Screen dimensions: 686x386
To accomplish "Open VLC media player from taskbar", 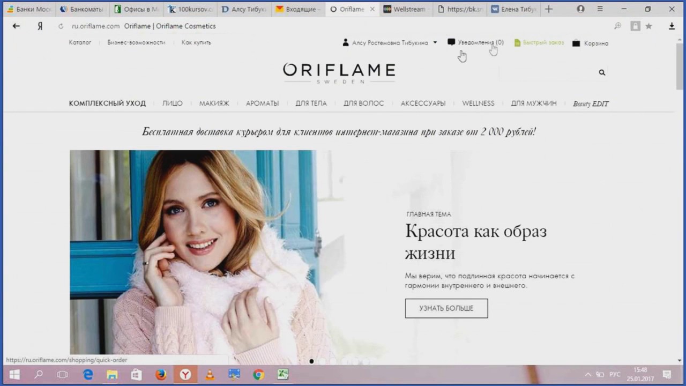I will pyautogui.click(x=210, y=375).
